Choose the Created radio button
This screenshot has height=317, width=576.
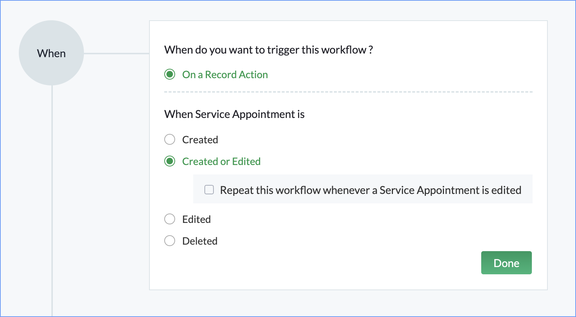click(170, 139)
